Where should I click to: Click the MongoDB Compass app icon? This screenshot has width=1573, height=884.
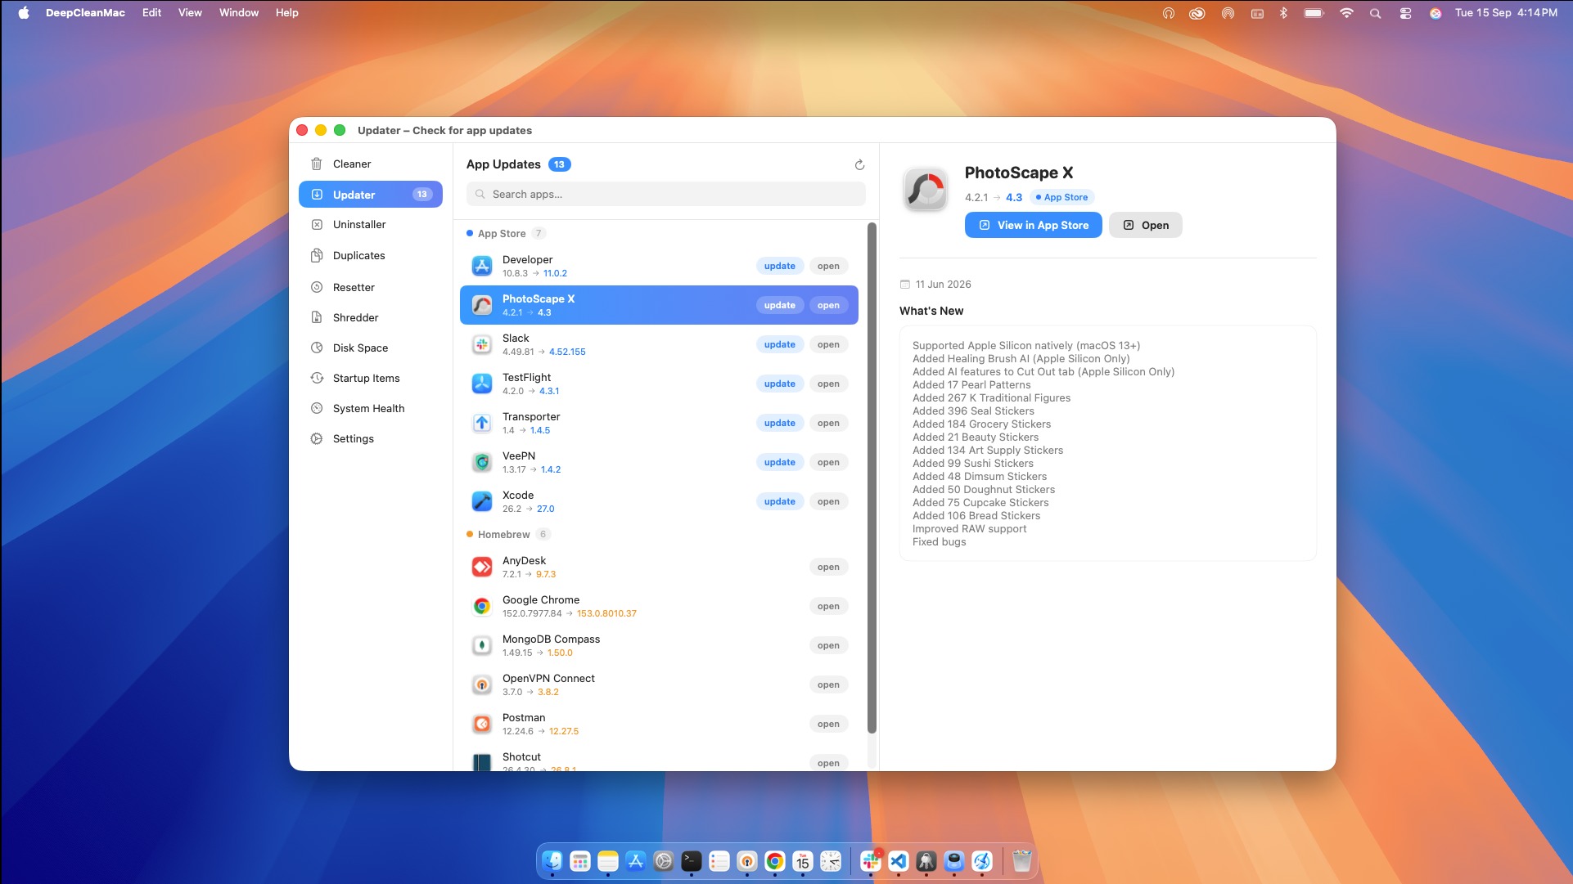point(482,645)
